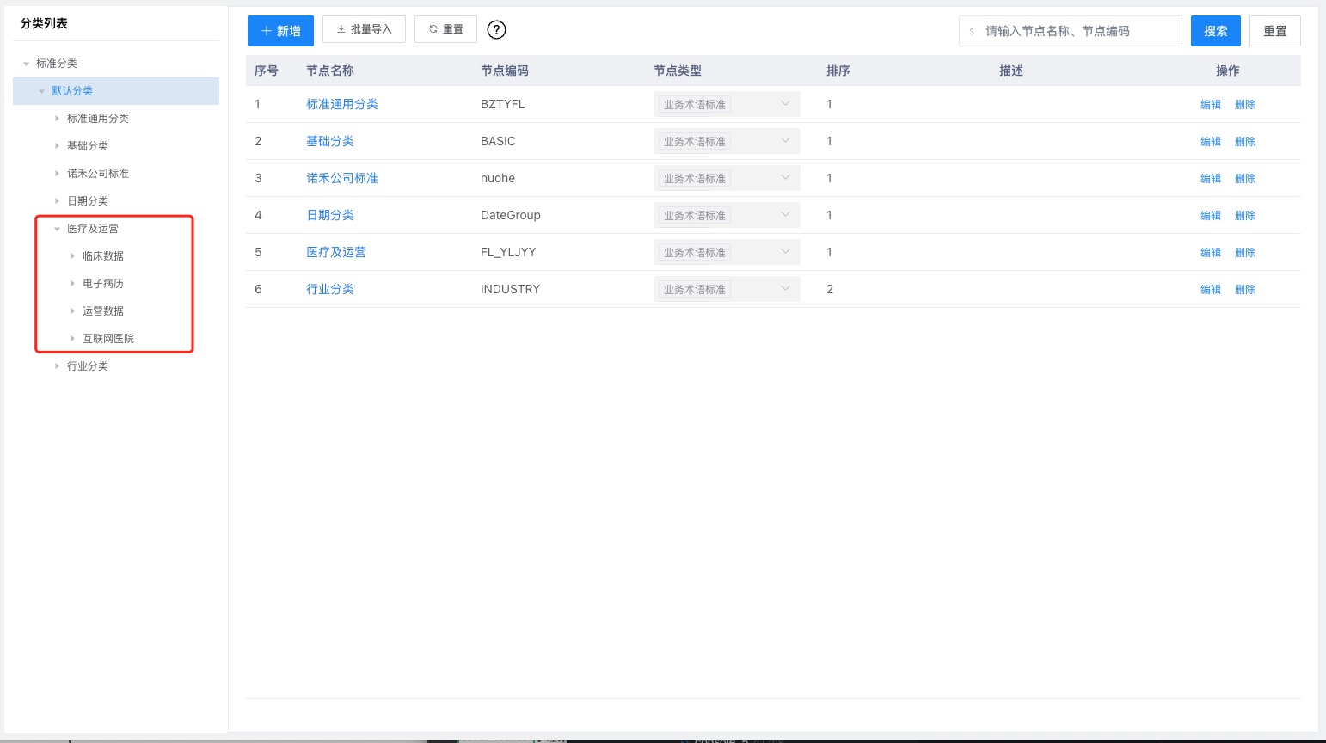Expand the 行业分类 tree arrow
The height and width of the screenshot is (743, 1326).
(58, 366)
